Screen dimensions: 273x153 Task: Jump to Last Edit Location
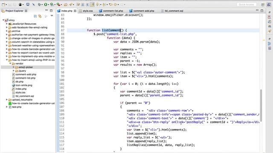(x=110, y=5)
